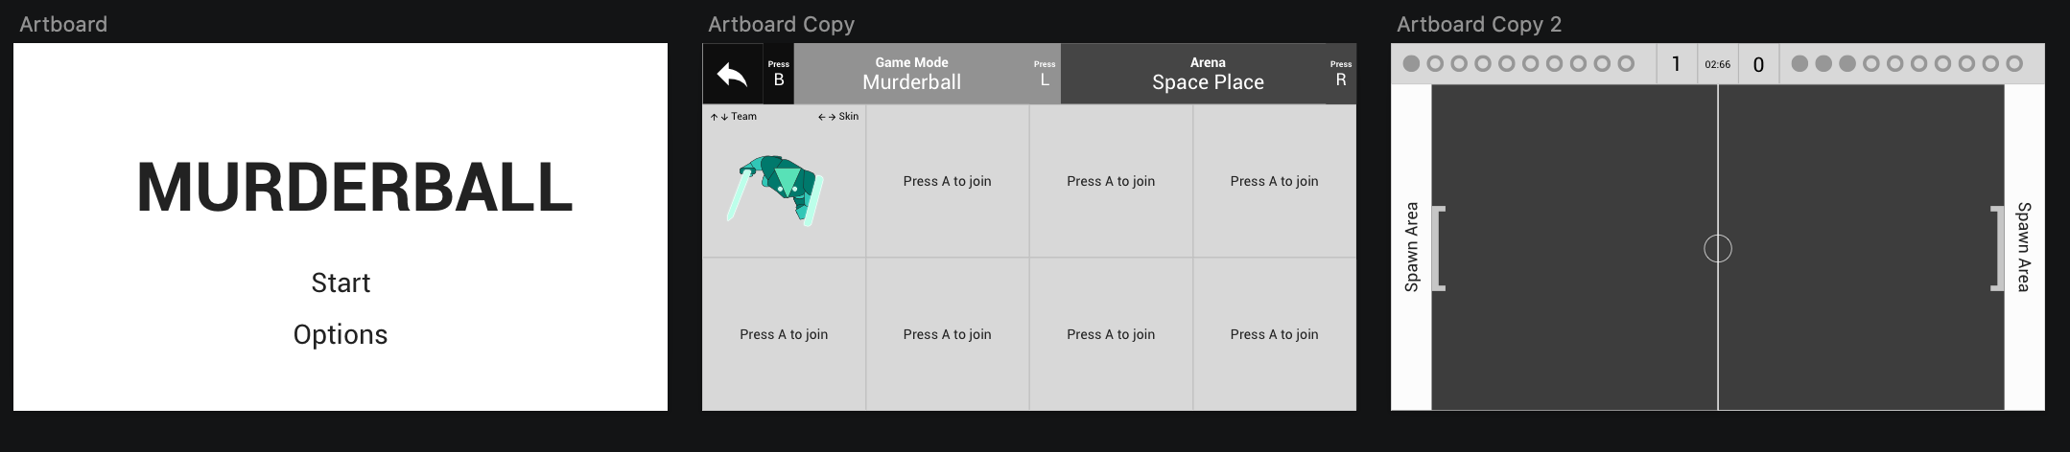Screen dimensions: 2070x452
Task: Open the Game Mode Murderball selector
Action: tap(911, 75)
